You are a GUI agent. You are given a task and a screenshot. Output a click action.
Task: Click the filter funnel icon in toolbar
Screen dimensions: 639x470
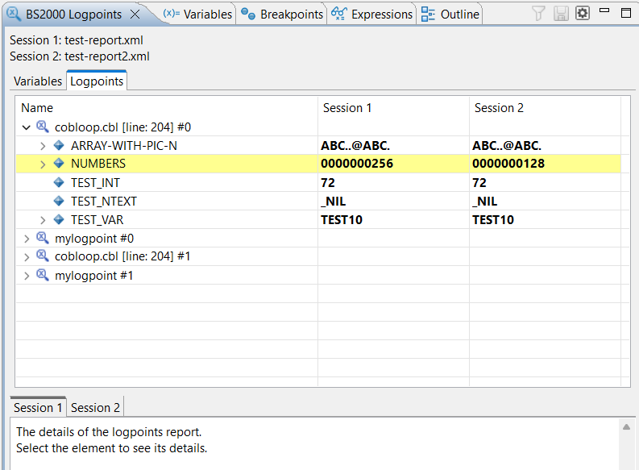tap(539, 14)
